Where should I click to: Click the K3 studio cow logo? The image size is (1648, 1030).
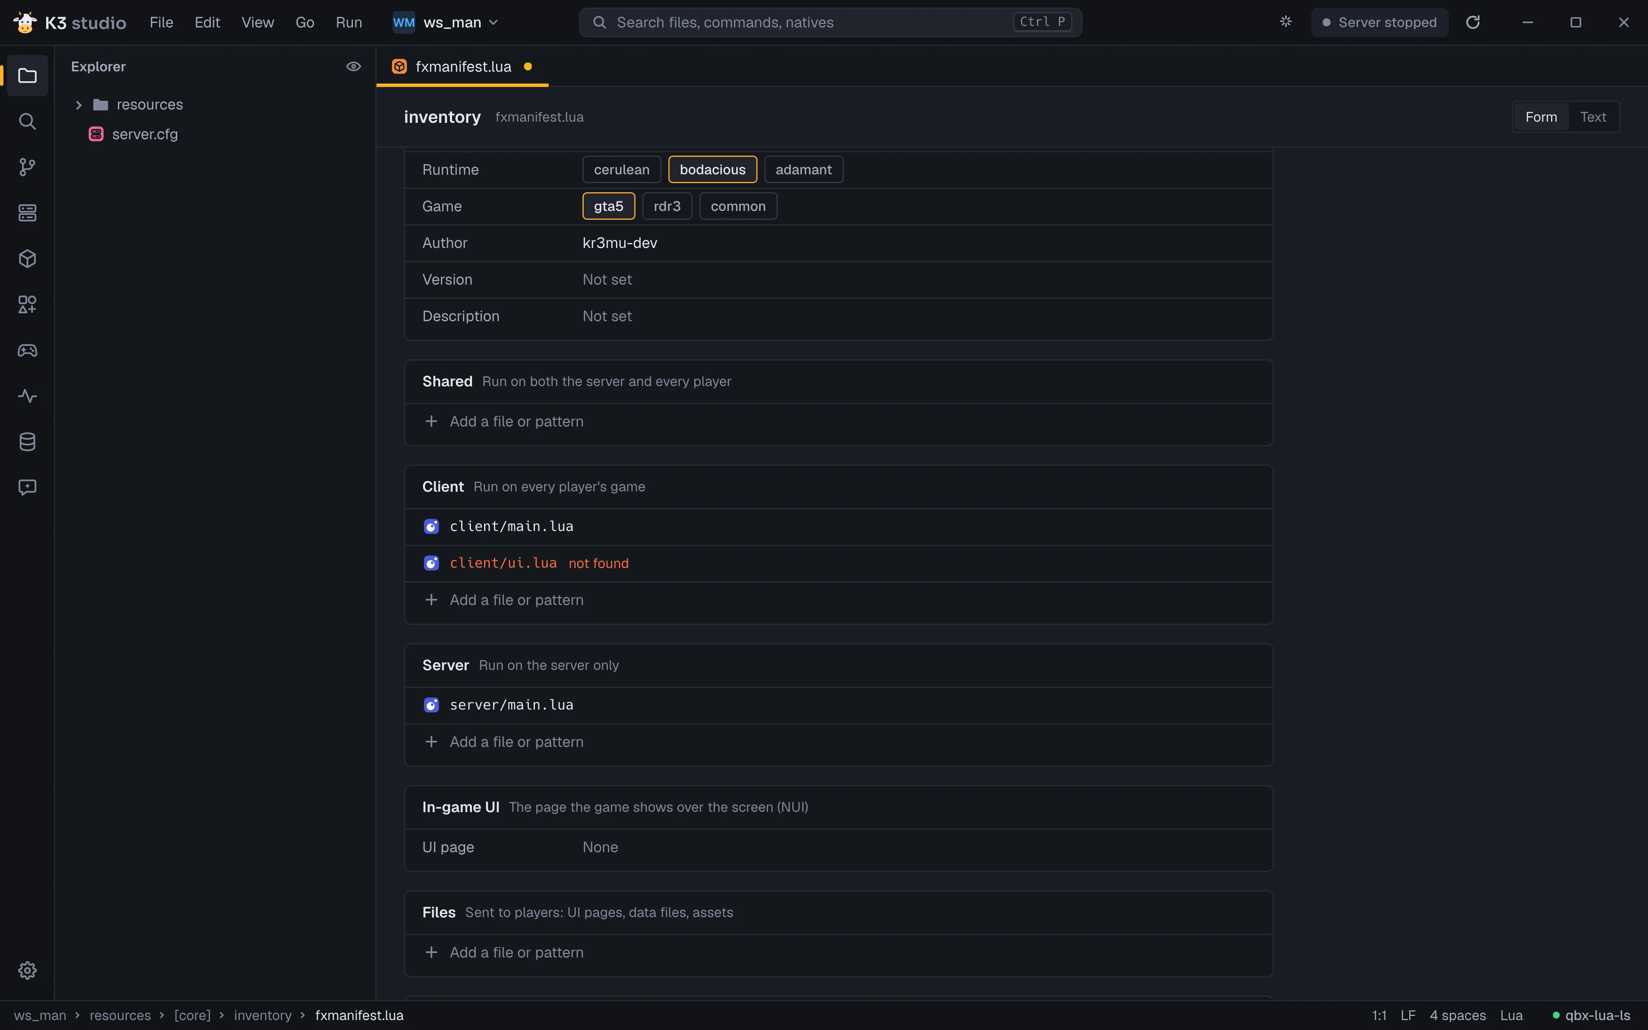click(25, 23)
